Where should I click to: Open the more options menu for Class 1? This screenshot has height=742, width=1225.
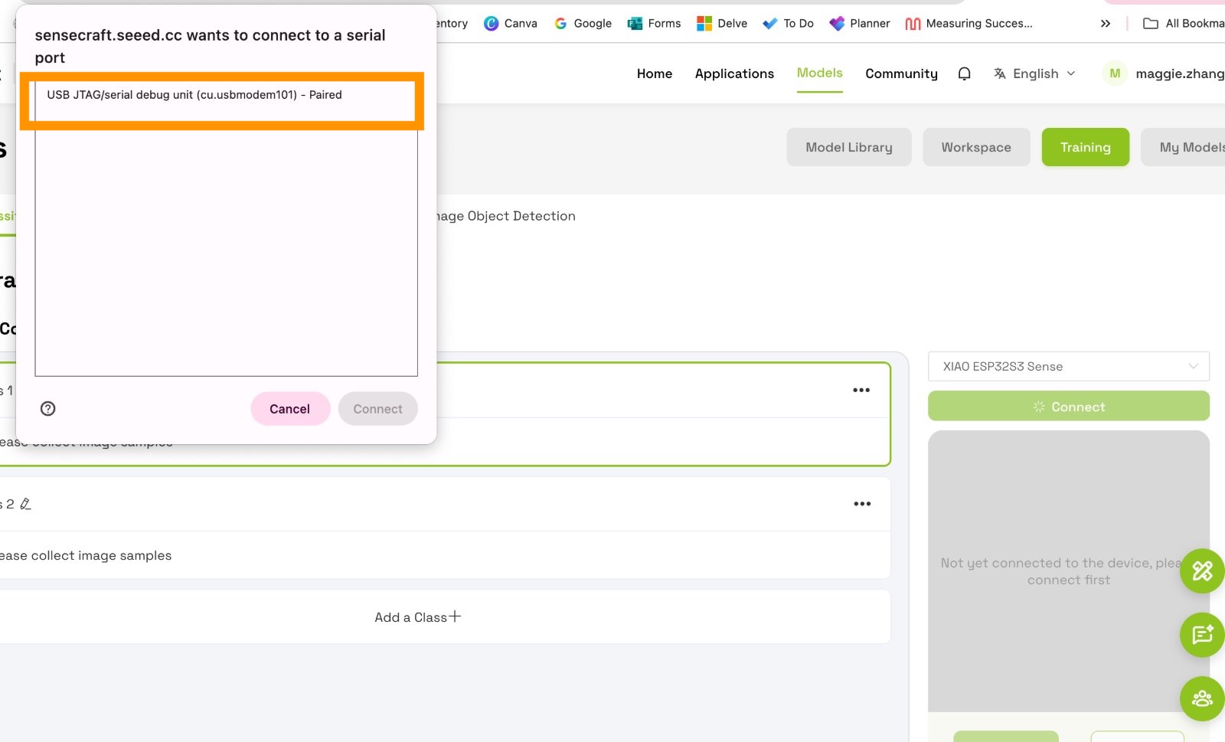point(861,391)
